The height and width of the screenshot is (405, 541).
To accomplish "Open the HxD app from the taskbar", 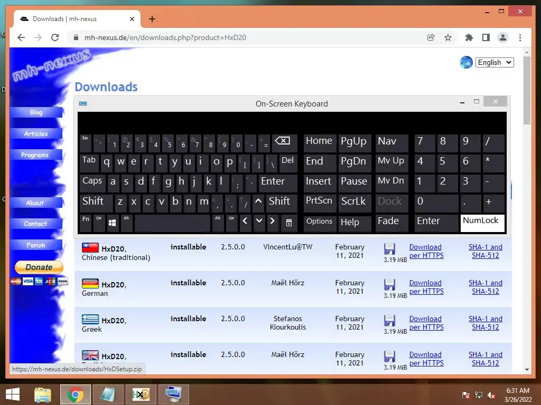I will pyautogui.click(x=141, y=394).
